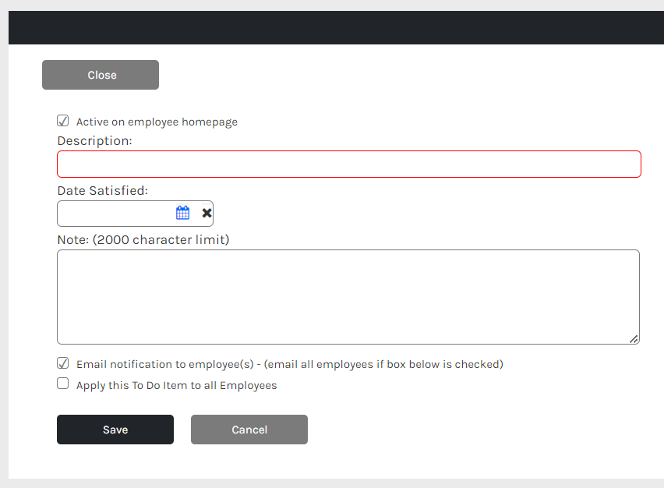Screen dimensions: 664x488
Task: Click the 'Description:' label
Action: coord(95,141)
